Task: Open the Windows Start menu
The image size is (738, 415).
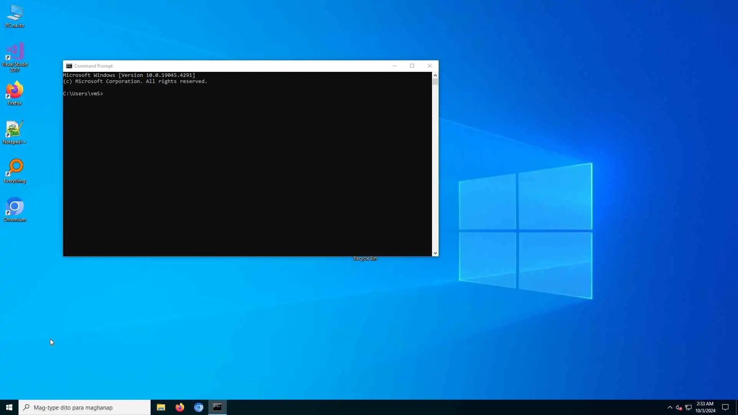Action: point(9,407)
